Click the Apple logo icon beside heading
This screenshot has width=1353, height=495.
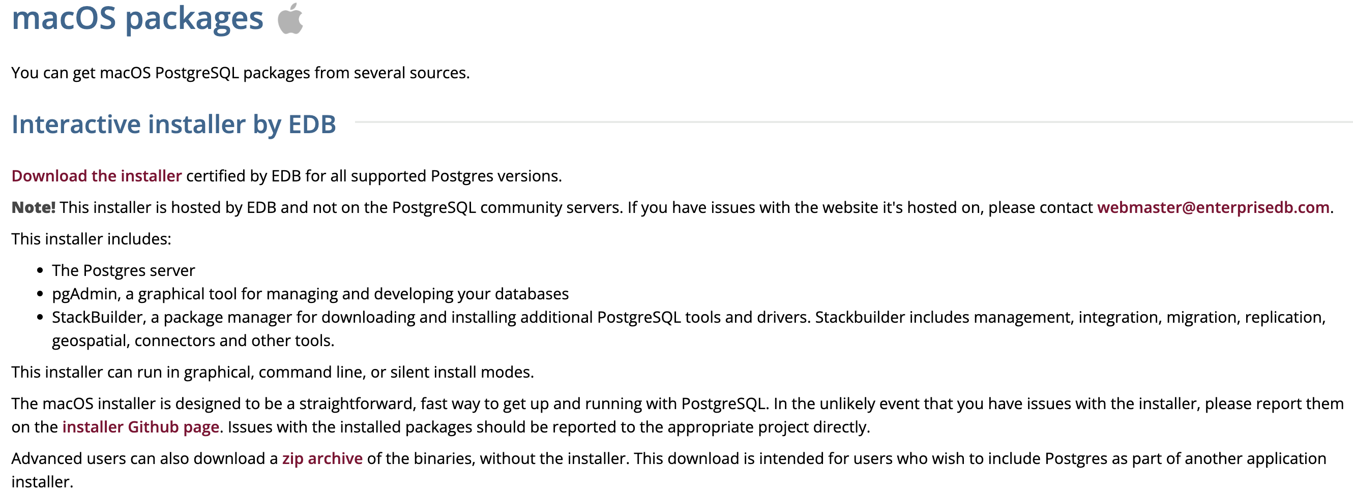coord(290,18)
